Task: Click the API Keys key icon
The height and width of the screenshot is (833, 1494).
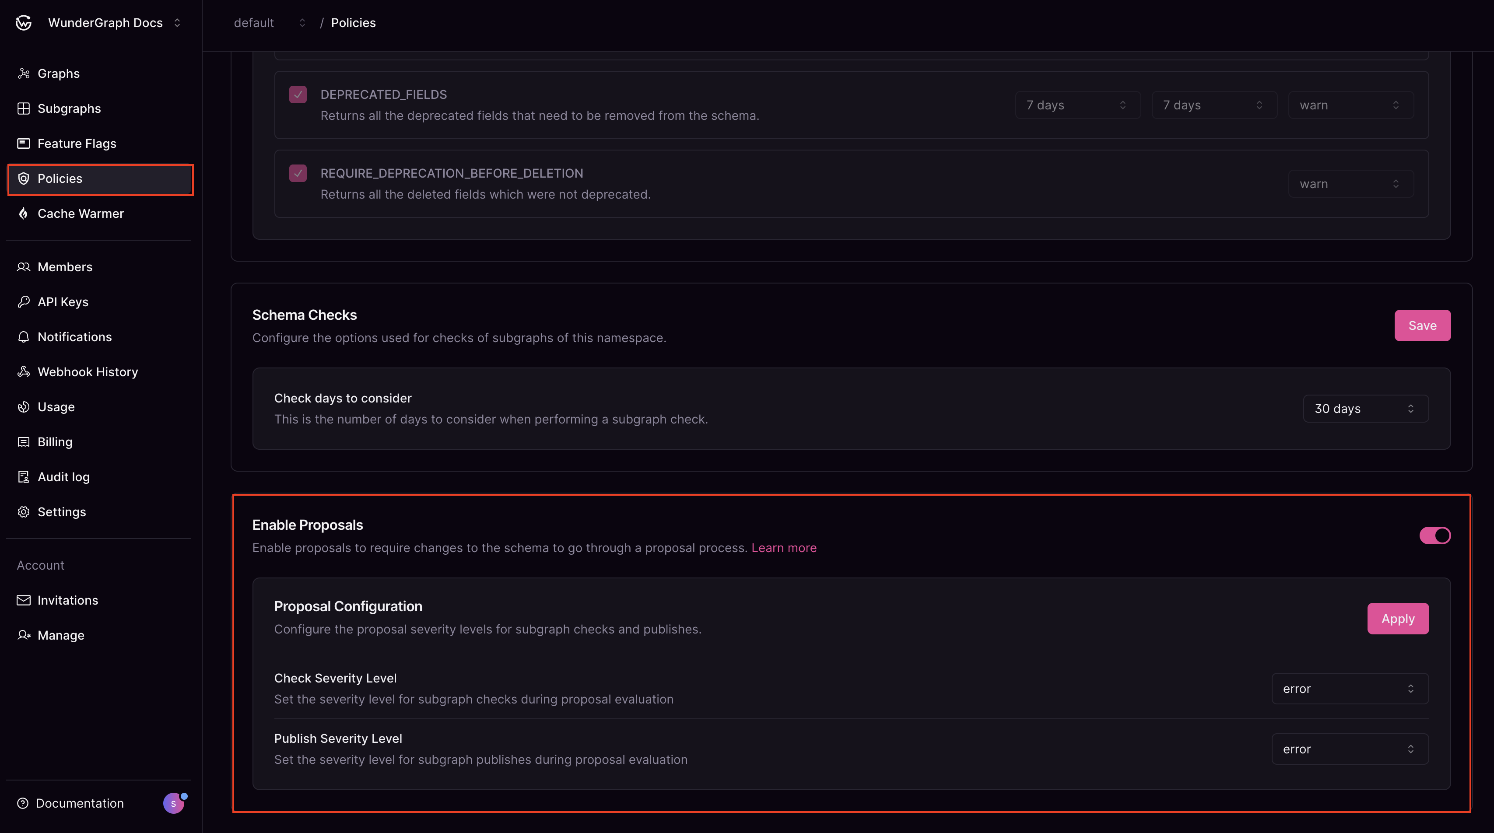Action: coord(23,301)
